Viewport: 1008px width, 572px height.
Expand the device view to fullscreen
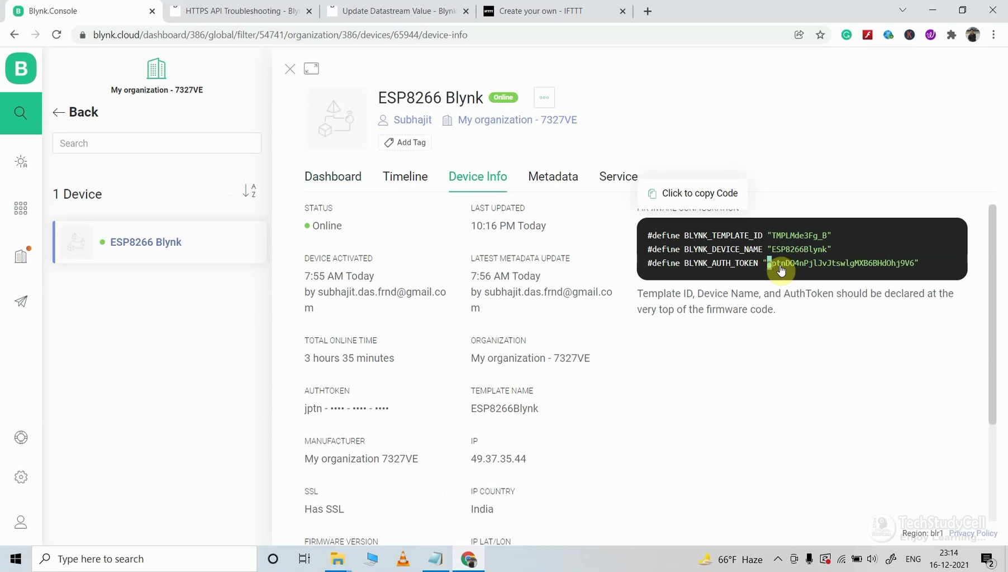[311, 68]
